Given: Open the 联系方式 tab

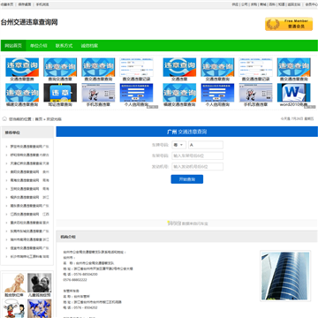Looking at the screenshot, I should click(64, 46).
